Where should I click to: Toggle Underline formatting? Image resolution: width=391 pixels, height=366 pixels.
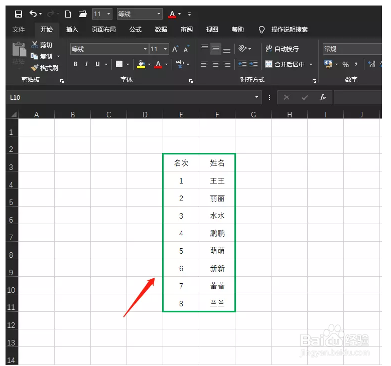point(97,64)
